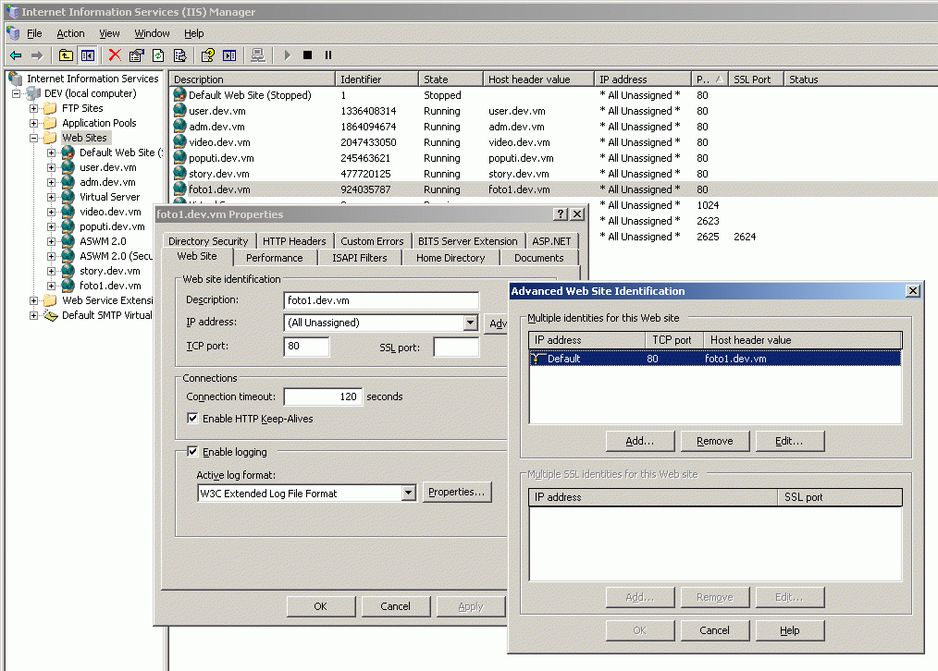Click the Description text field
This screenshot has width=938, height=671.
(381, 300)
